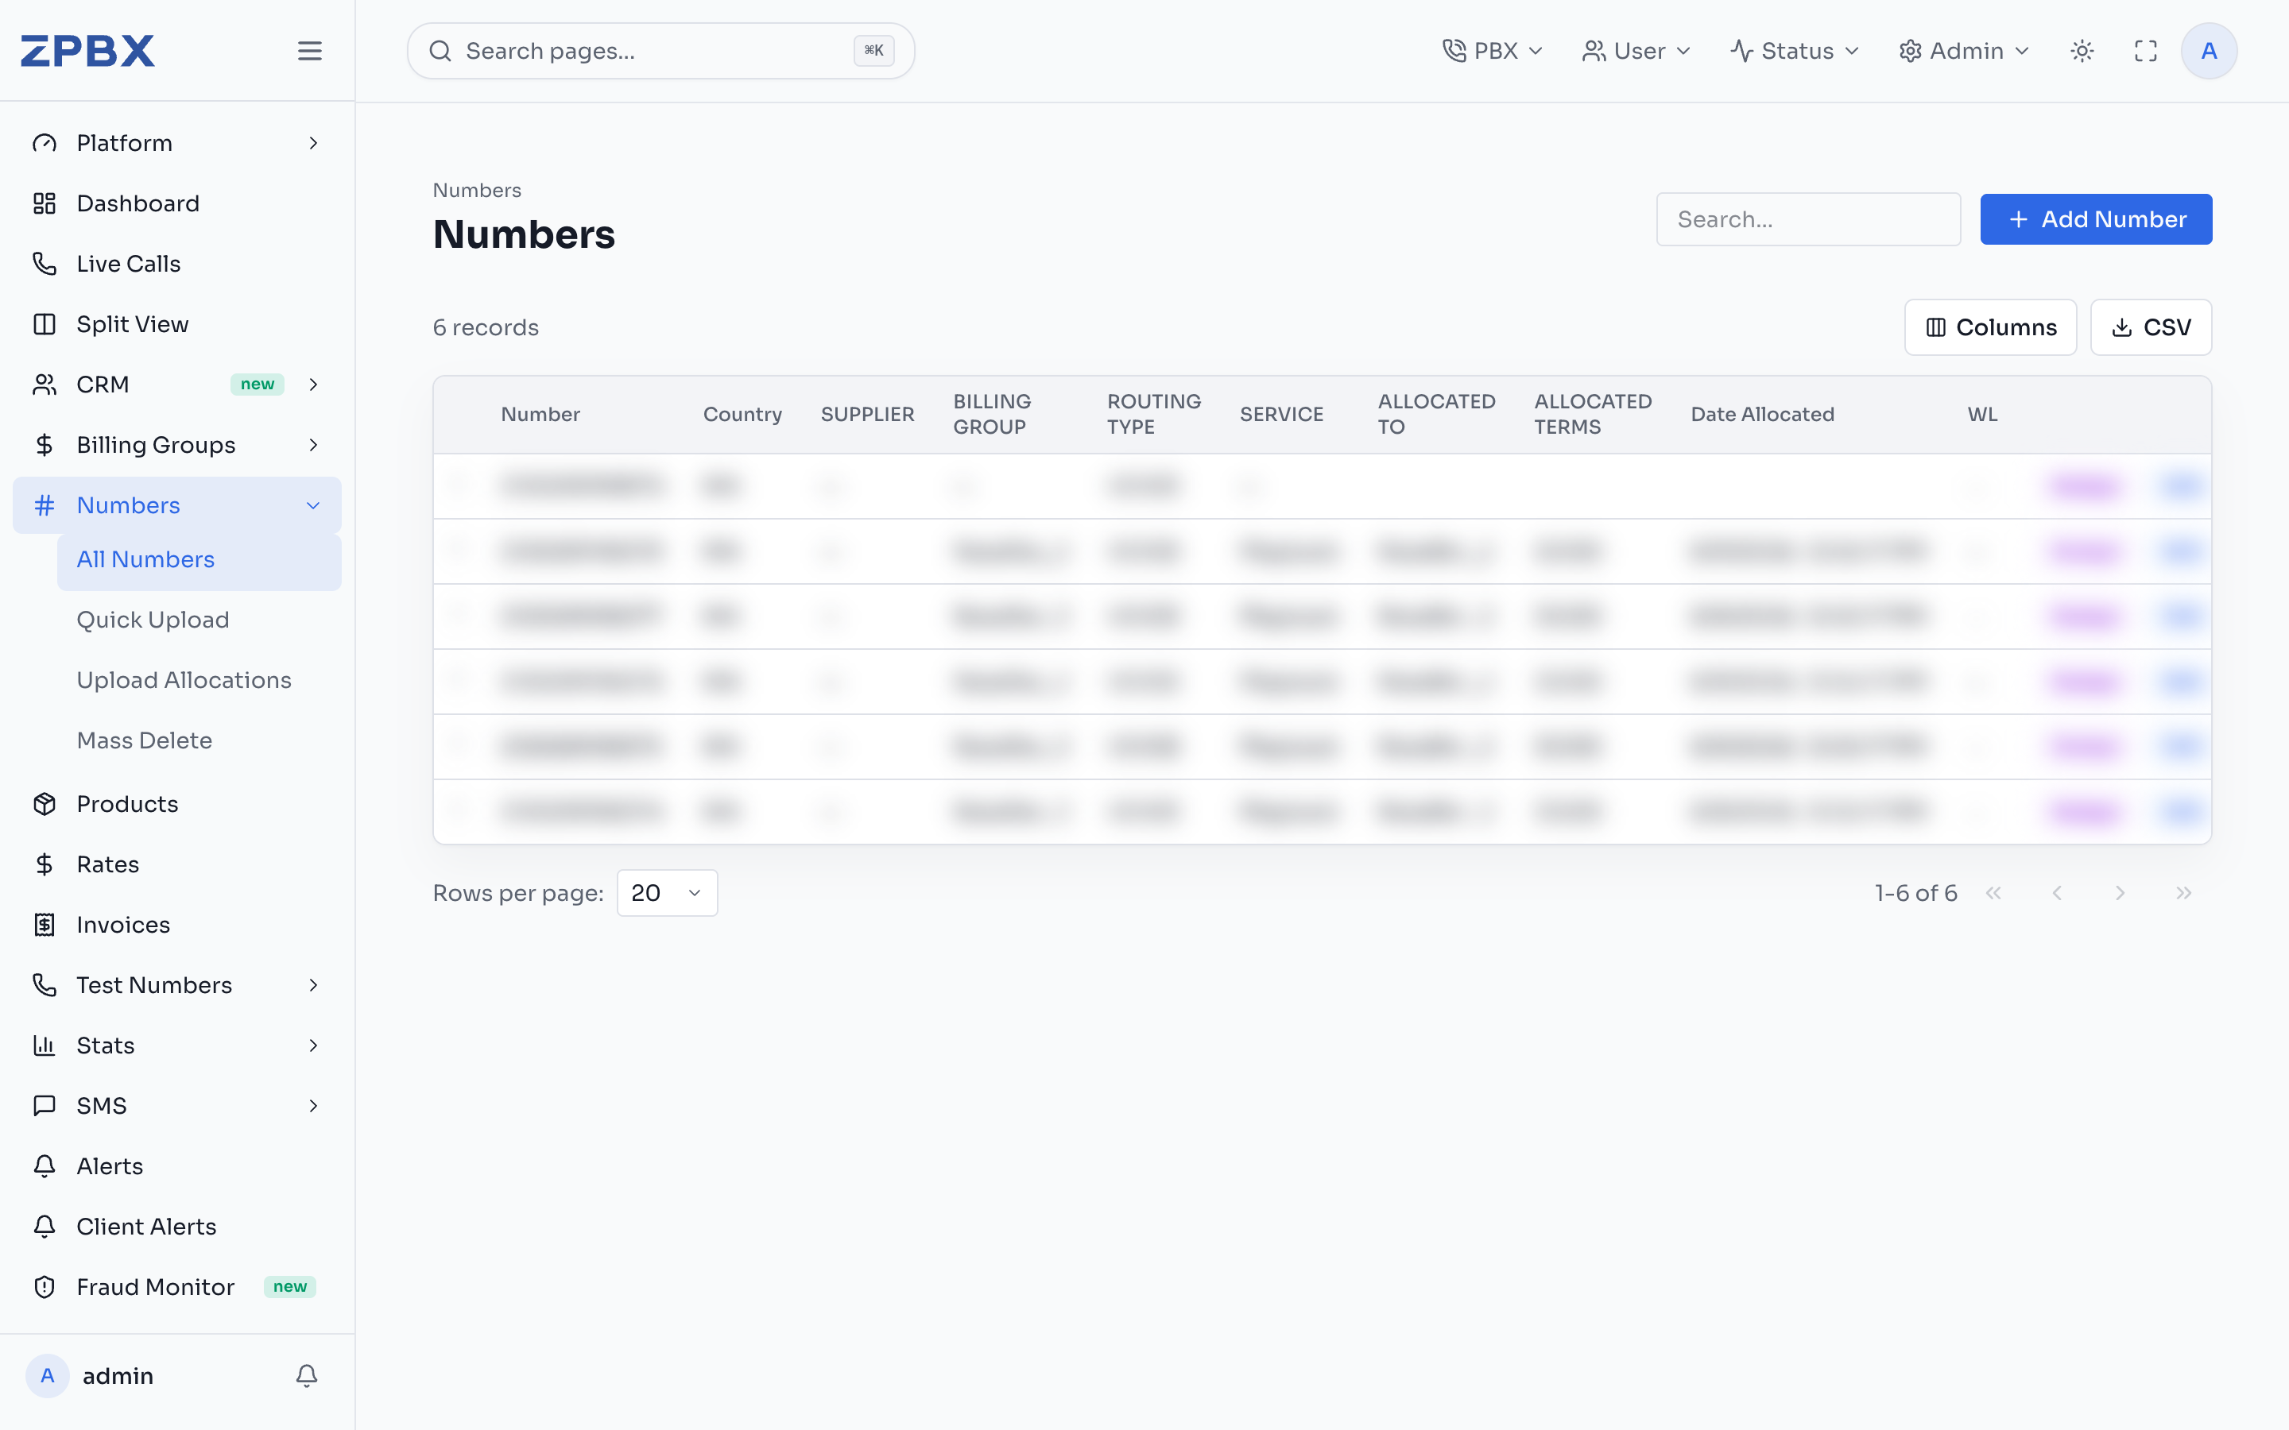Open the Columns chooser button
2289x1430 pixels.
[1990, 327]
